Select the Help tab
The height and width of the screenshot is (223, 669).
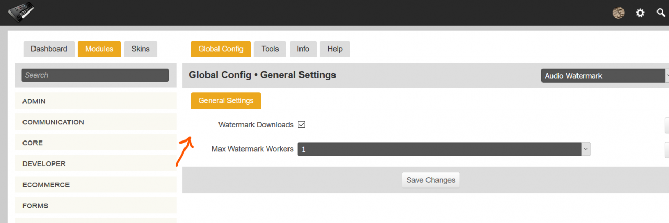coord(335,49)
